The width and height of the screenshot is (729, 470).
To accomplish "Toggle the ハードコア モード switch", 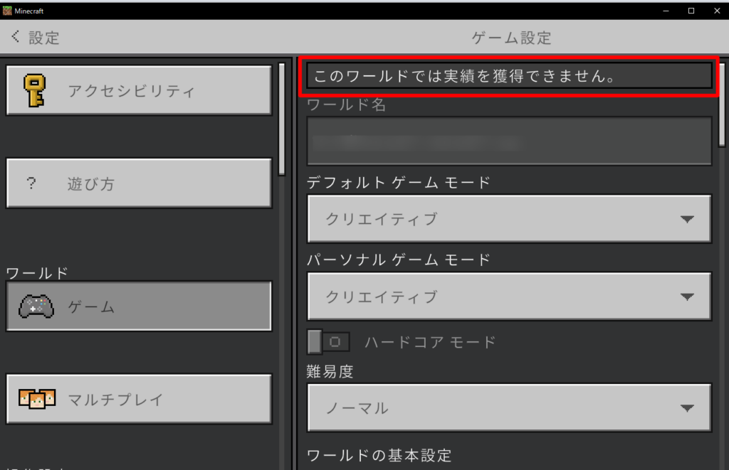I will pyautogui.click(x=327, y=341).
